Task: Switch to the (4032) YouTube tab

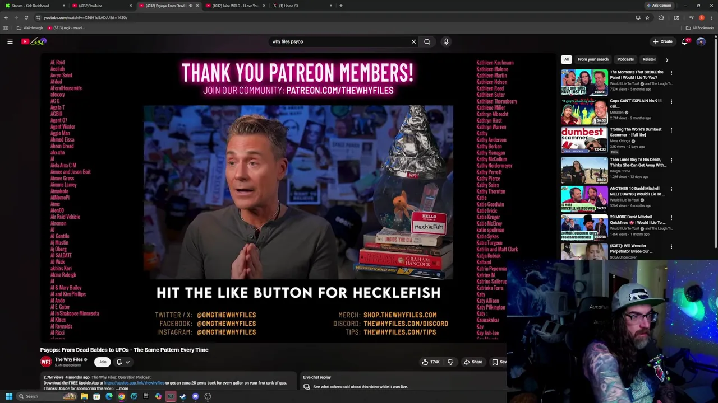Action: pyautogui.click(x=101, y=6)
